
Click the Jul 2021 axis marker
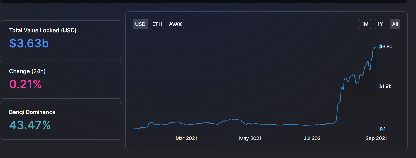click(314, 138)
